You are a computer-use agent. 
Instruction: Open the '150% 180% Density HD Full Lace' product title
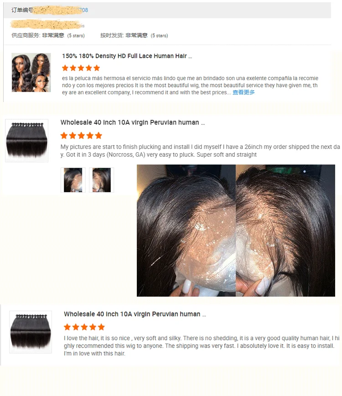(127, 56)
